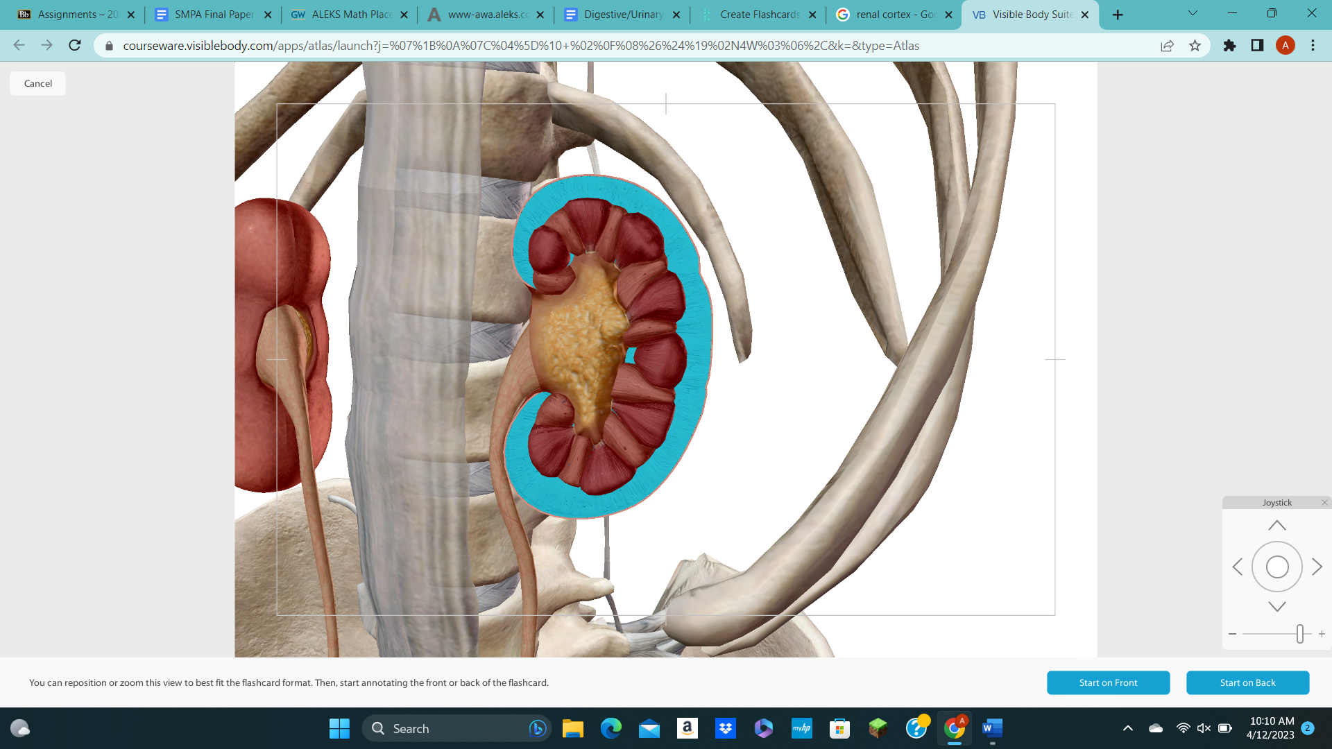
Task: Open the Chrome extensions puzzle icon
Action: [x=1229, y=45]
